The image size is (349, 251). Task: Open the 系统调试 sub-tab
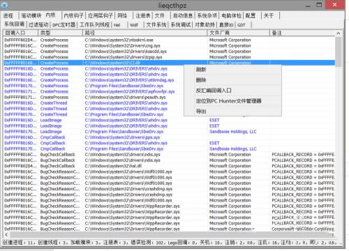181,24
